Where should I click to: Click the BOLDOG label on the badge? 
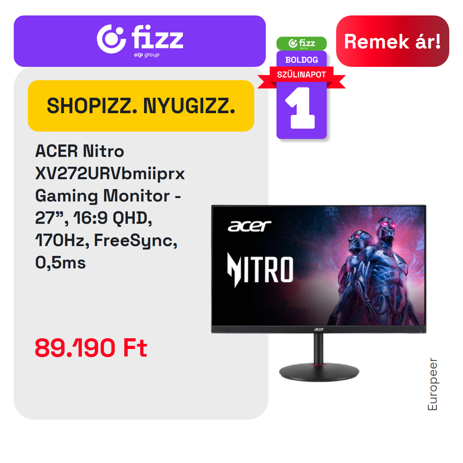301,60
